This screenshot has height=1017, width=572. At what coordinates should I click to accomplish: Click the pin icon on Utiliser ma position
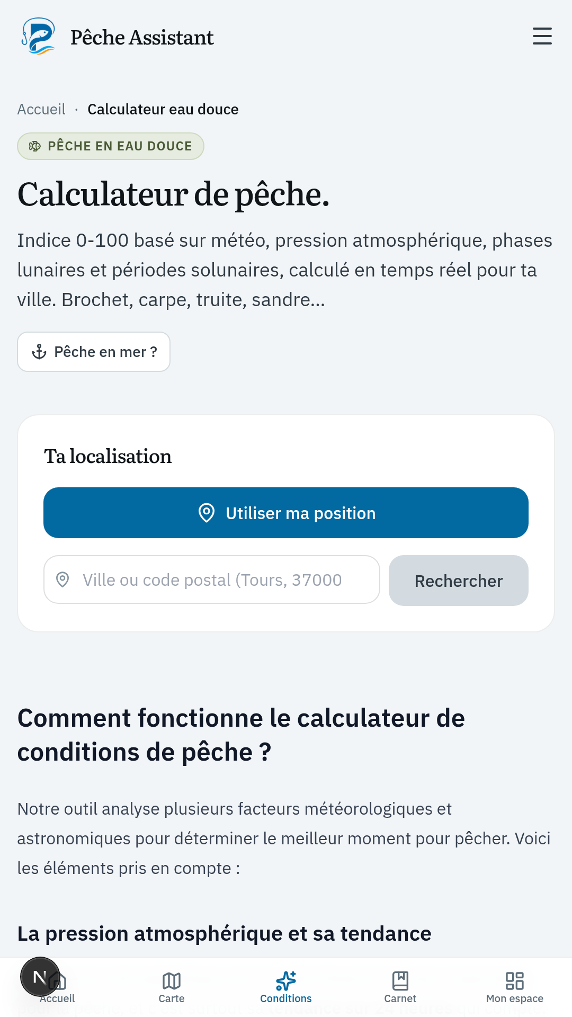click(207, 513)
